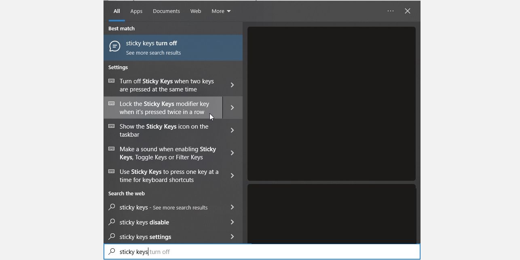This screenshot has height=260, width=520.
Task: Click the keyboard icon beside the sound setting
Action: tap(112, 149)
